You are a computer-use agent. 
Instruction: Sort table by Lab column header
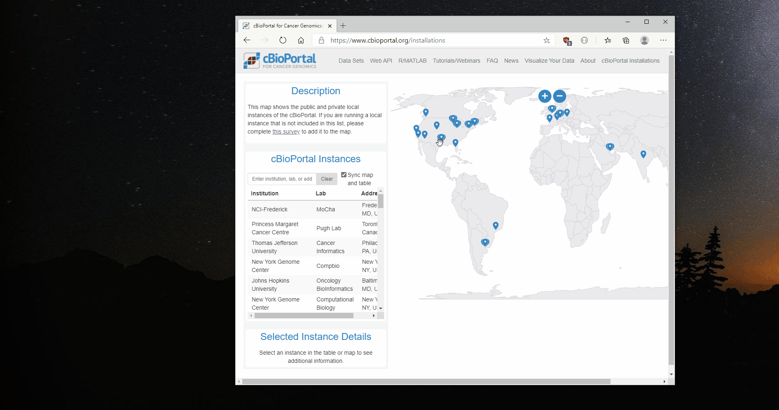pyautogui.click(x=321, y=193)
